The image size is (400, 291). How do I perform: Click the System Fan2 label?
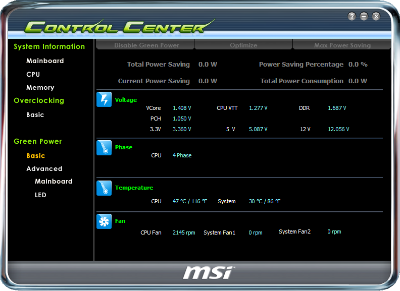pos(294,231)
